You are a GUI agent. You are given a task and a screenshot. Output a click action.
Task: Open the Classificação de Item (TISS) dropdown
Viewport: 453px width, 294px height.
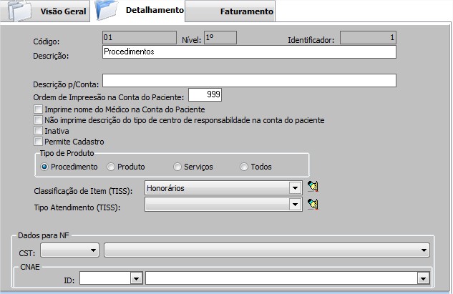click(294, 187)
